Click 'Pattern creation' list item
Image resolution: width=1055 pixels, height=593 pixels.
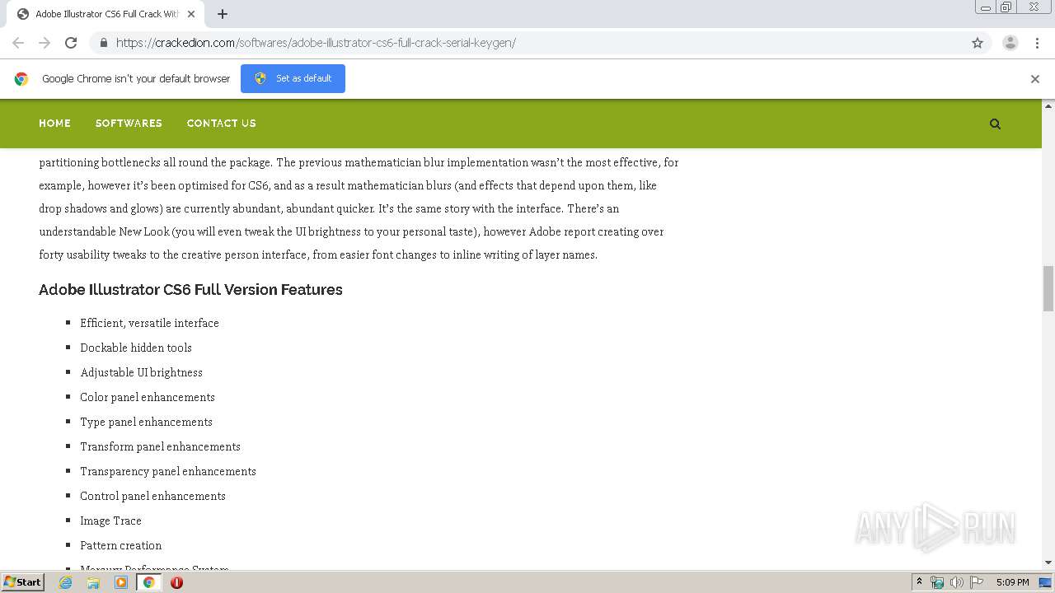(x=120, y=545)
